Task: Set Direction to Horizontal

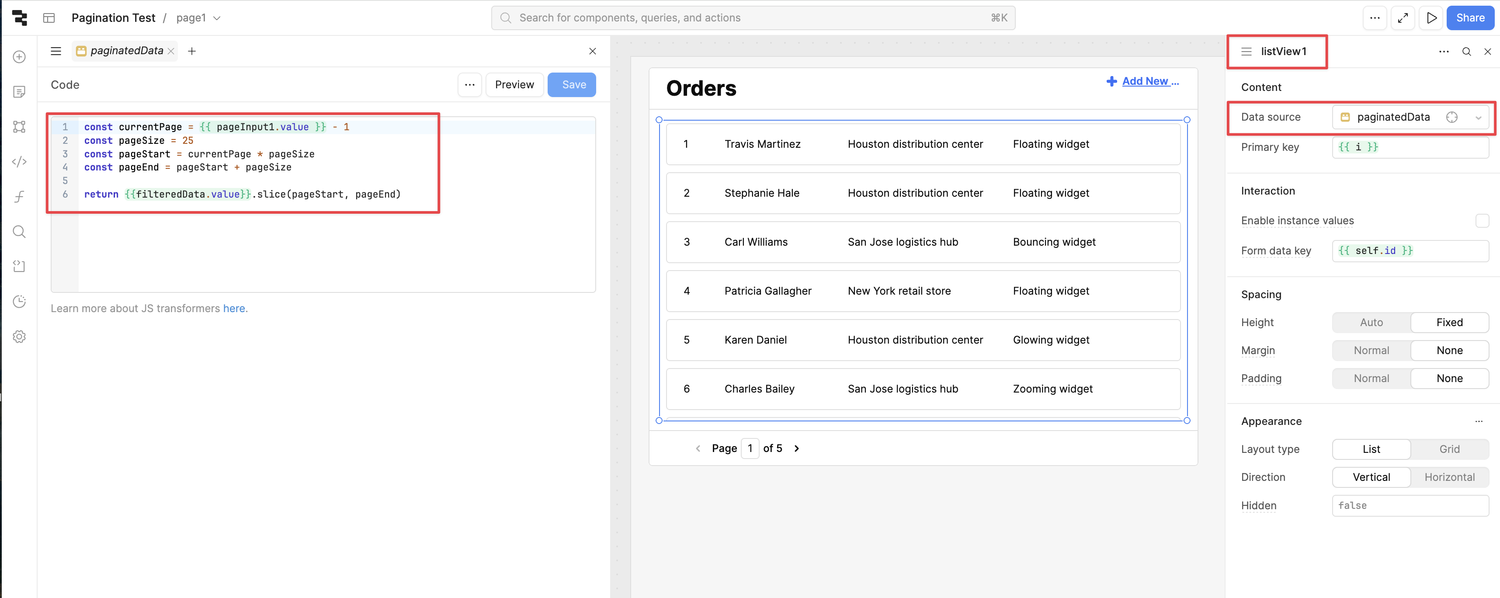Action: [x=1449, y=477]
